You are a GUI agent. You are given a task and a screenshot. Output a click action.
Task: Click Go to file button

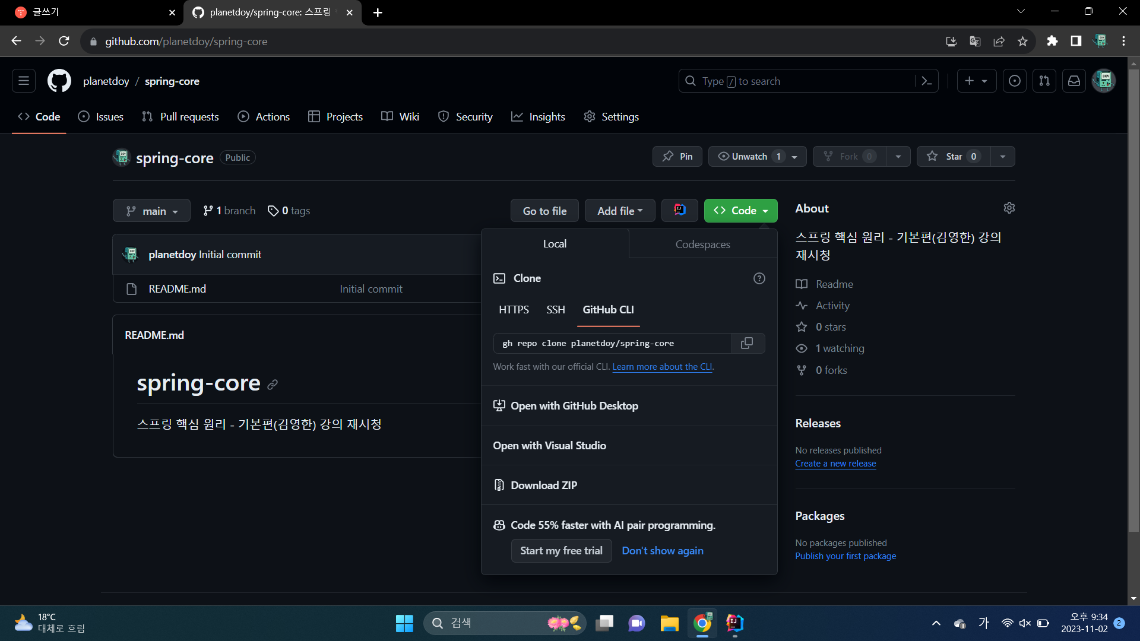pyautogui.click(x=544, y=211)
